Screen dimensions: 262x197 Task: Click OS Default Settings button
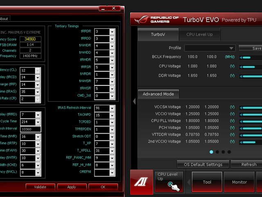(203, 165)
